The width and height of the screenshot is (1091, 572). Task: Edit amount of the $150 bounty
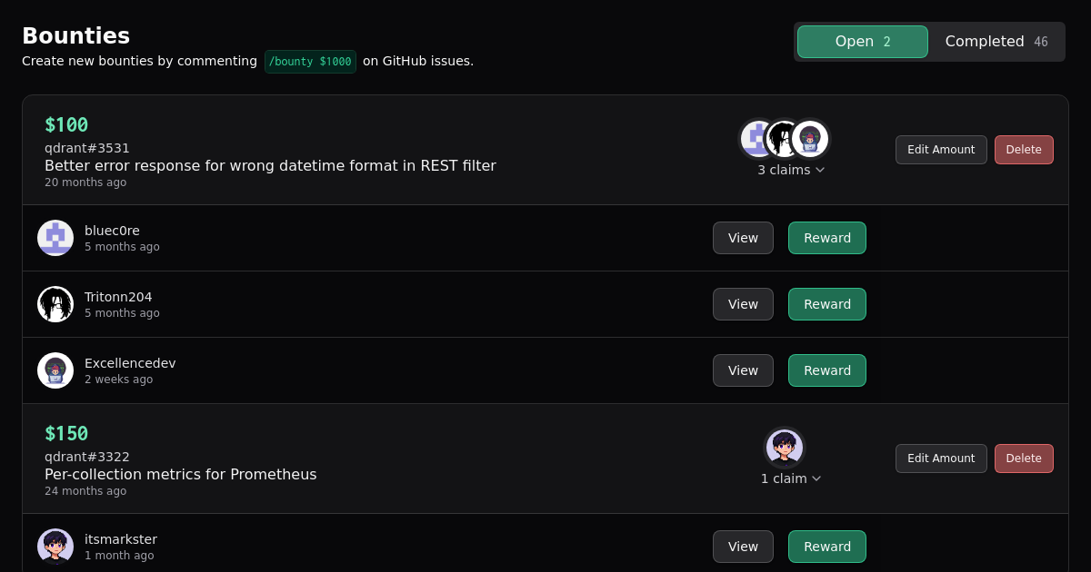coord(941,459)
